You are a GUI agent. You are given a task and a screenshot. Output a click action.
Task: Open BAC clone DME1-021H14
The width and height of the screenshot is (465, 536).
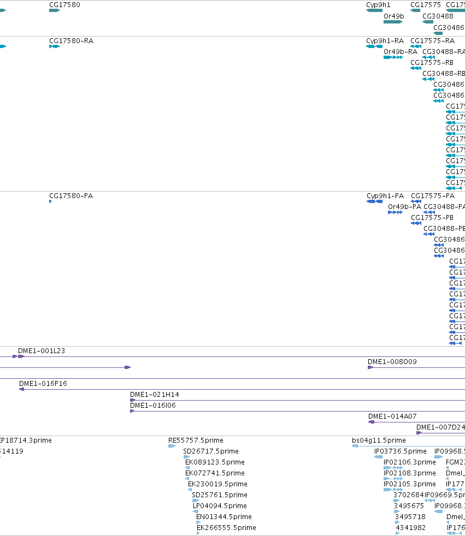tap(154, 395)
